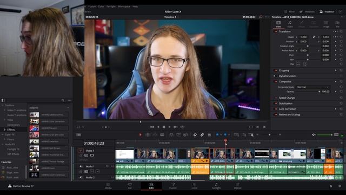Open the Inspector Video tab
The height and width of the screenshot is (195, 346).
point(278,24)
